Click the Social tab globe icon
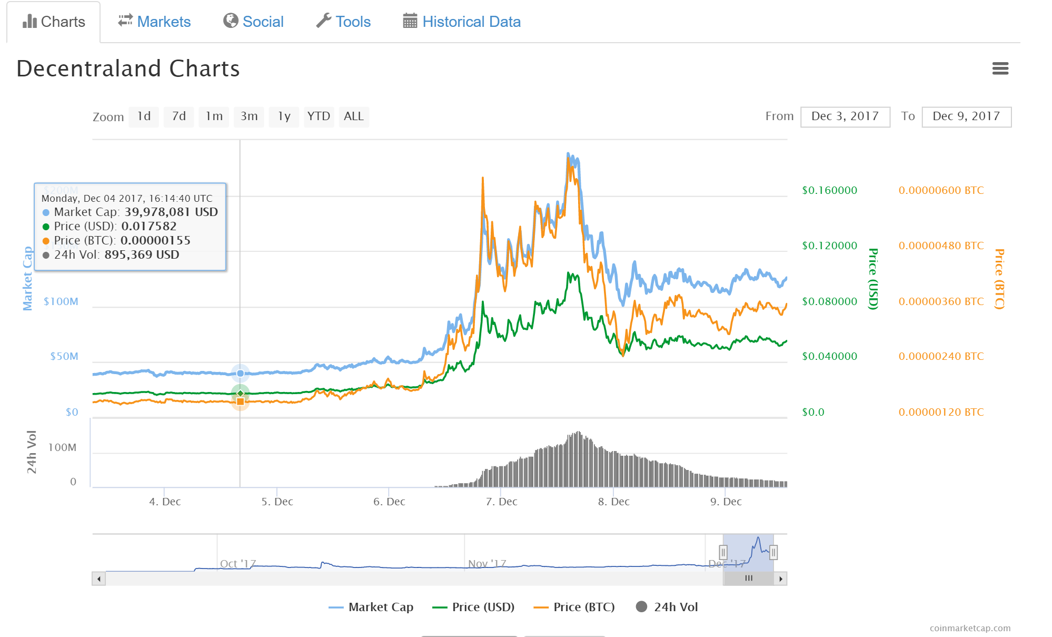1052x637 pixels. [231, 21]
